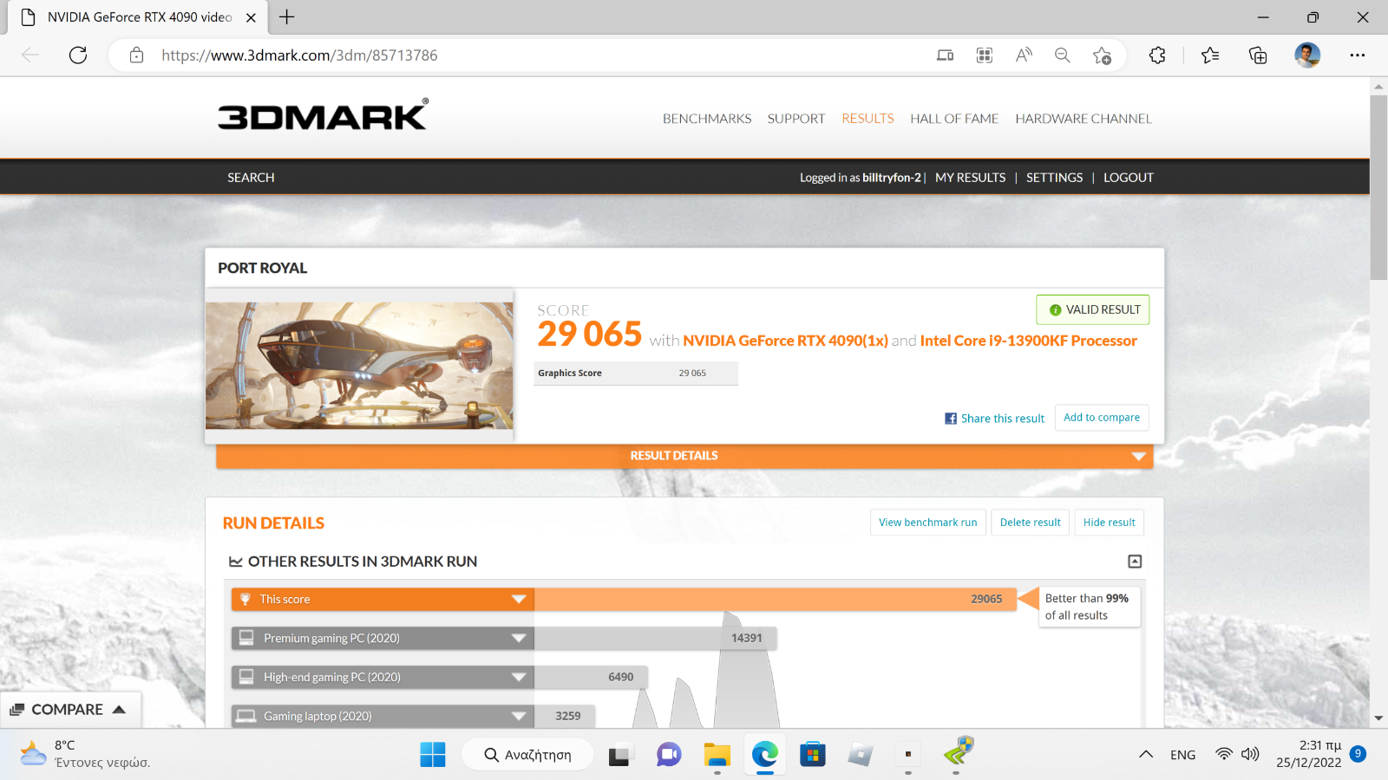Open account Settings link
This screenshot has height=780, width=1388.
click(x=1054, y=178)
